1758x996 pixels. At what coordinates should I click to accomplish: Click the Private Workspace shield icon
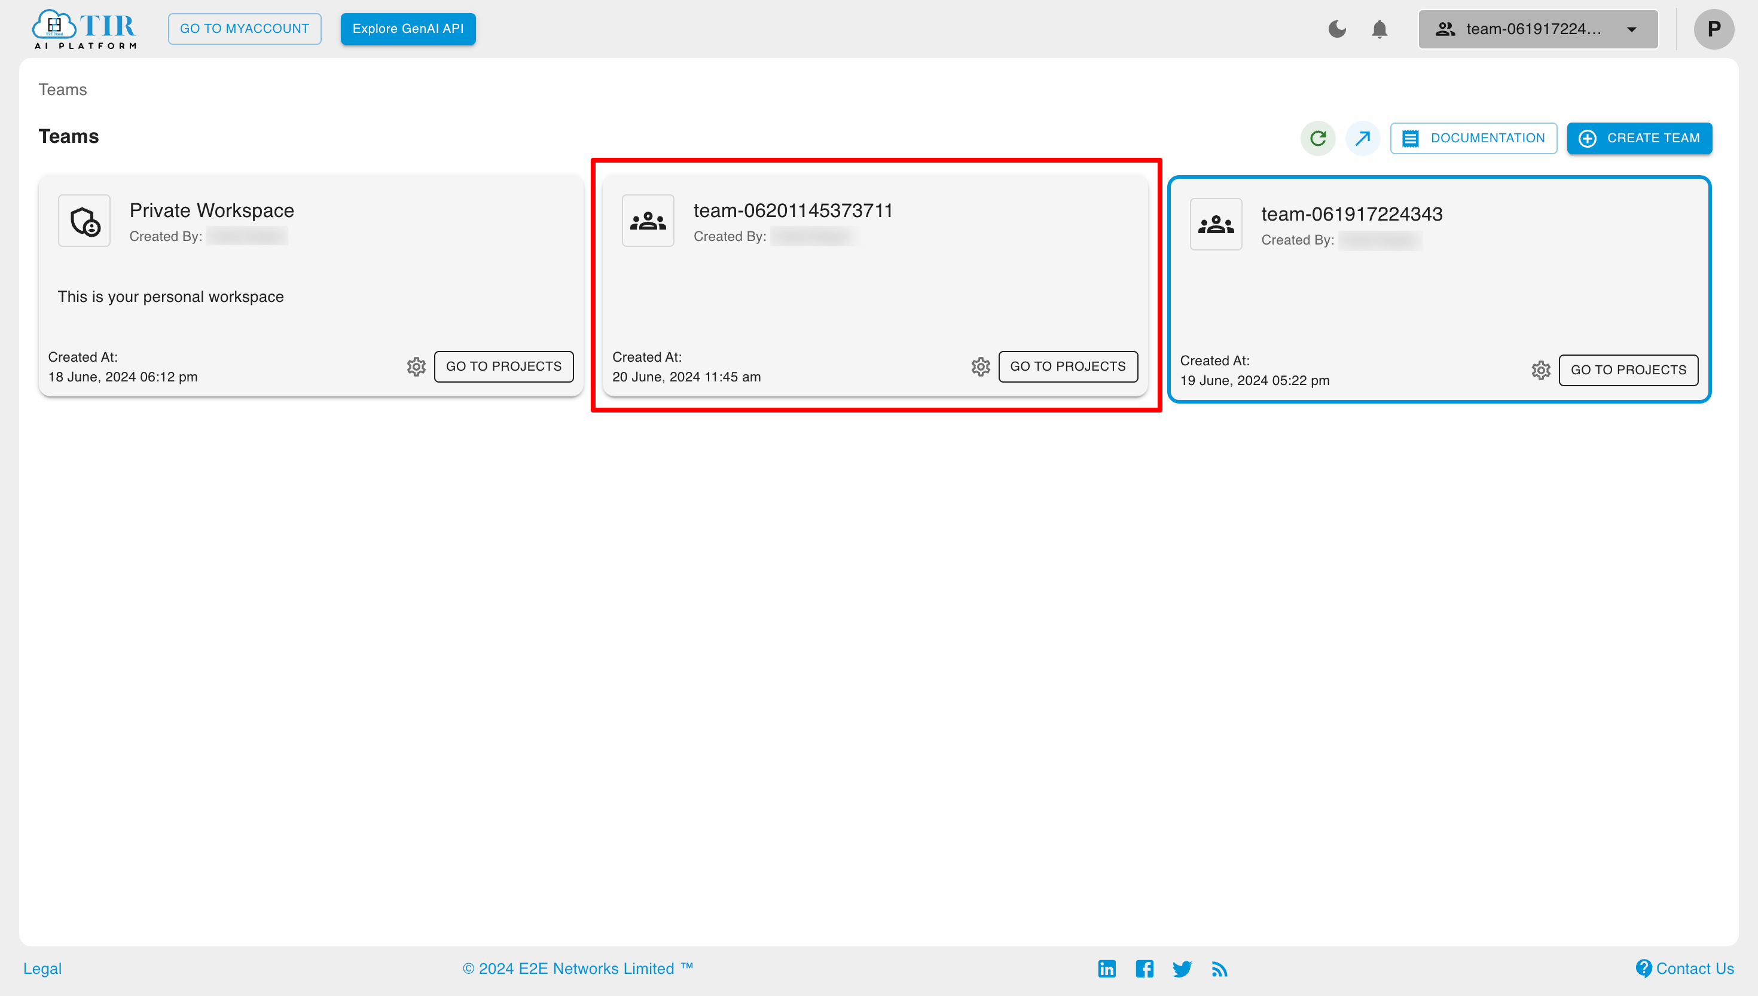coord(84,220)
